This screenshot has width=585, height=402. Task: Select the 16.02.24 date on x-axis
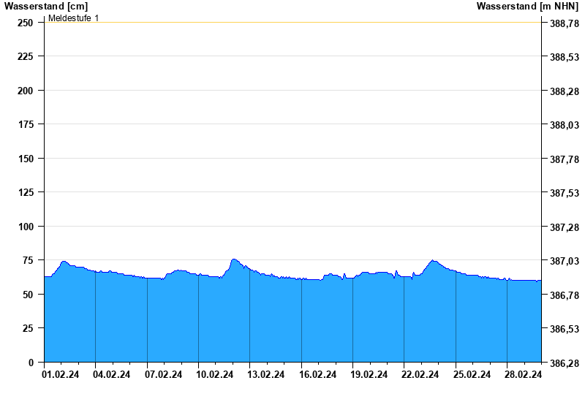318,375
